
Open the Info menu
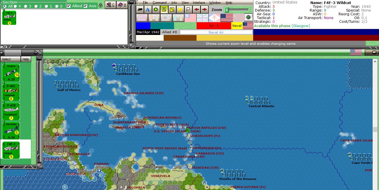pyautogui.click(x=174, y=3)
